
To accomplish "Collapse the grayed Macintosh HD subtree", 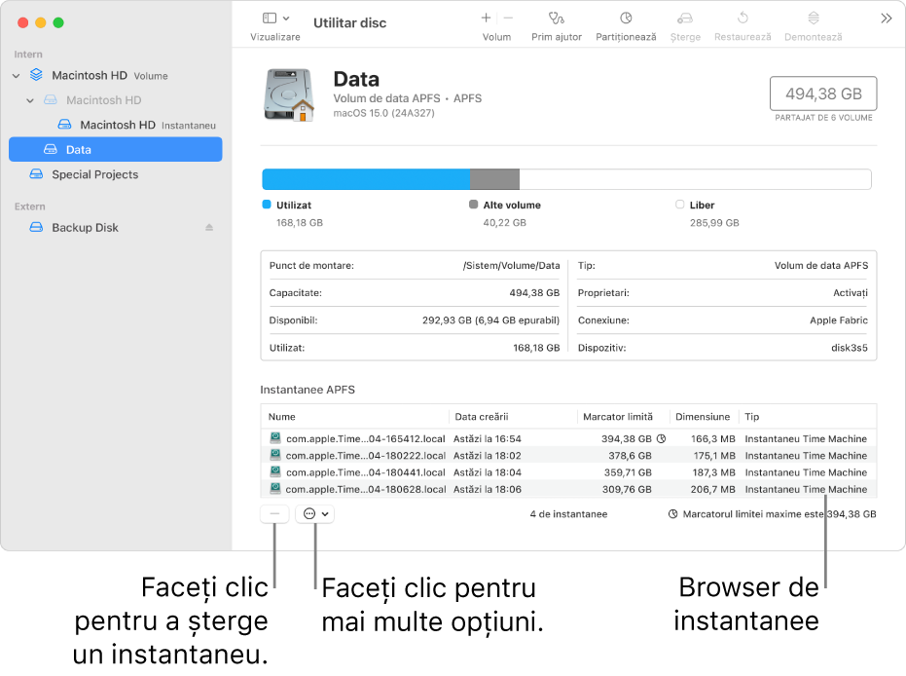I will pyautogui.click(x=30, y=100).
